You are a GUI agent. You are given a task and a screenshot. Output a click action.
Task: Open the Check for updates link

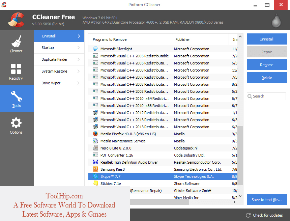(268, 215)
